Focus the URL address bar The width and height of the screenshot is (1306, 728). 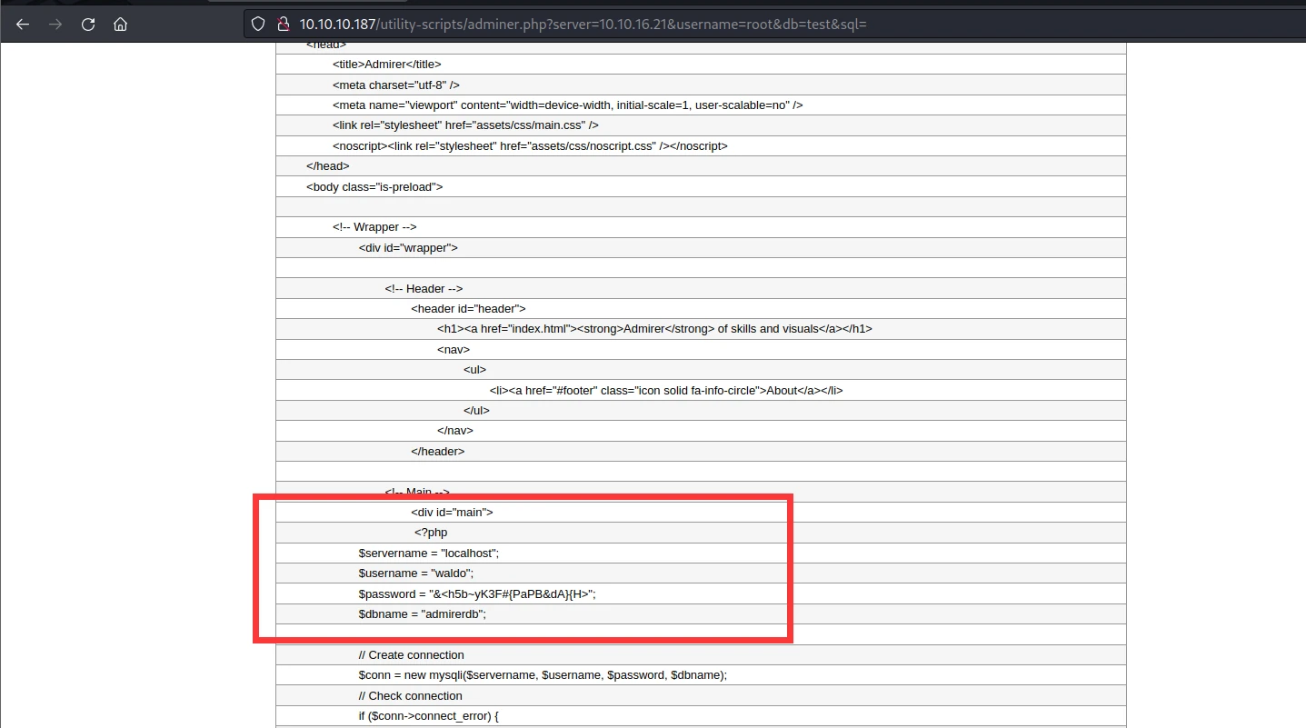click(773, 25)
